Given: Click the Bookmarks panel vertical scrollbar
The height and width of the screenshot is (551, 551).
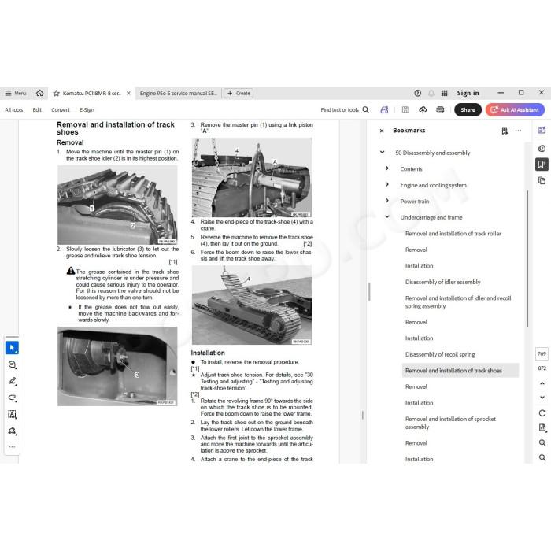Looking at the screenshot, I should (527, 259).
